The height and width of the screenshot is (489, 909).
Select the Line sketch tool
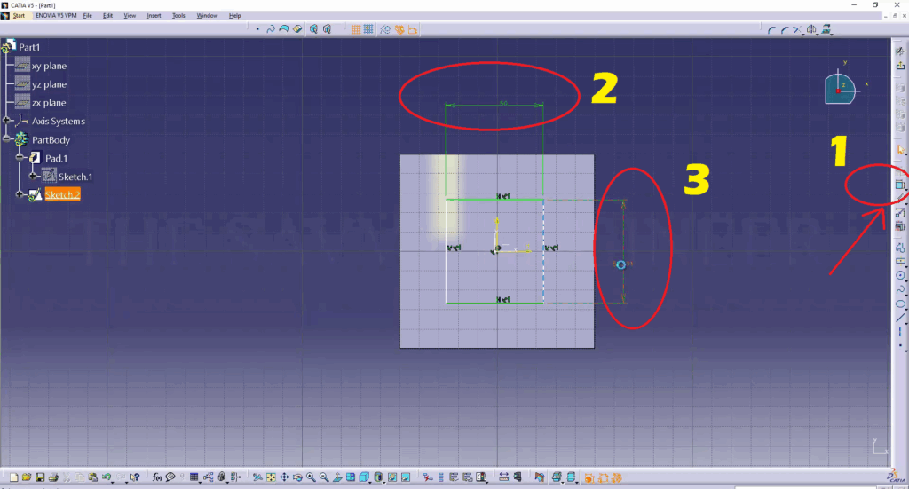(900, 318)
